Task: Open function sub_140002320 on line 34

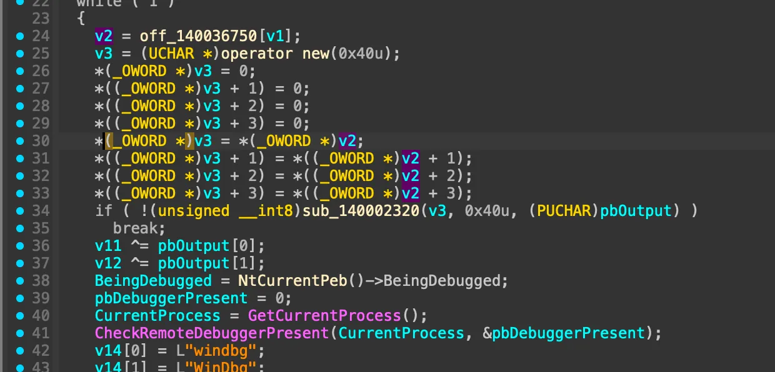Action: pyautogui.click(x=361, y=211)
